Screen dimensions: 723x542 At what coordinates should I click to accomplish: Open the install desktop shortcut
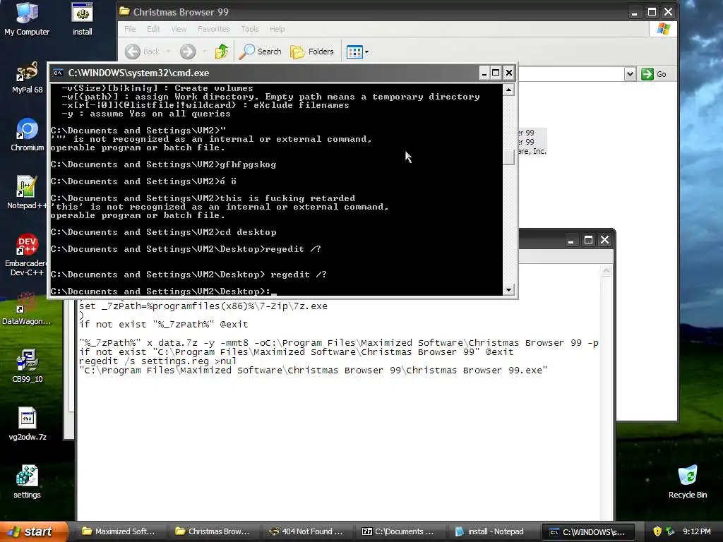coord(83,19)
